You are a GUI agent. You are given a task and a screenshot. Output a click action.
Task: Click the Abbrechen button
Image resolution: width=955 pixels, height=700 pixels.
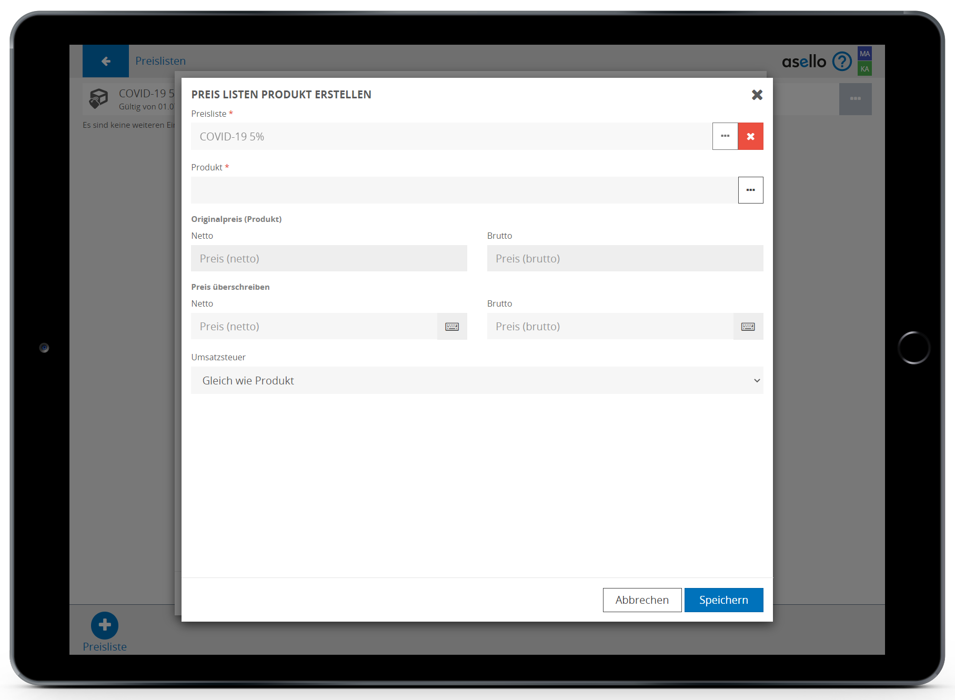[642, 600]
